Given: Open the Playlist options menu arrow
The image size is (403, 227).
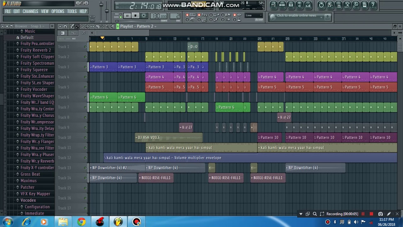Looking at the screenshot, I should click(x=60, y=26).
